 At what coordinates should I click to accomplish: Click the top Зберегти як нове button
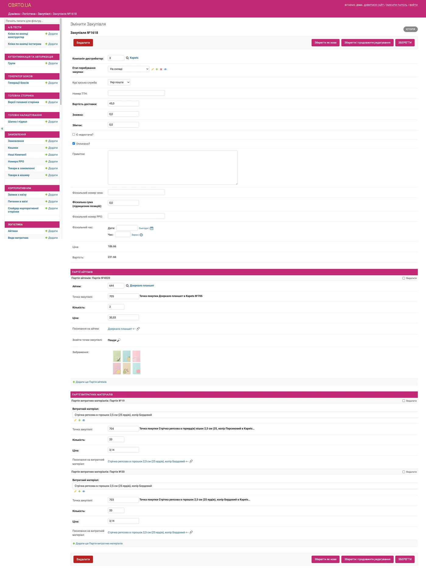(x=325, y=43)
